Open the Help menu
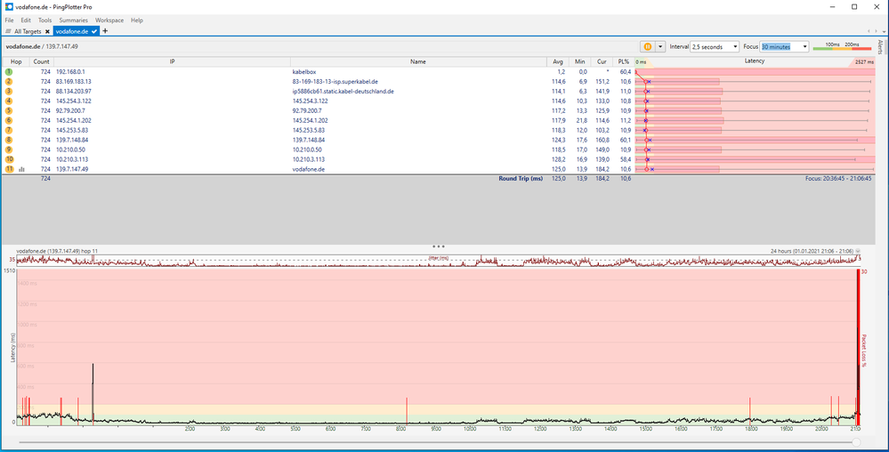The width and height of the screenshot is (889, 452). click(137, 20)
